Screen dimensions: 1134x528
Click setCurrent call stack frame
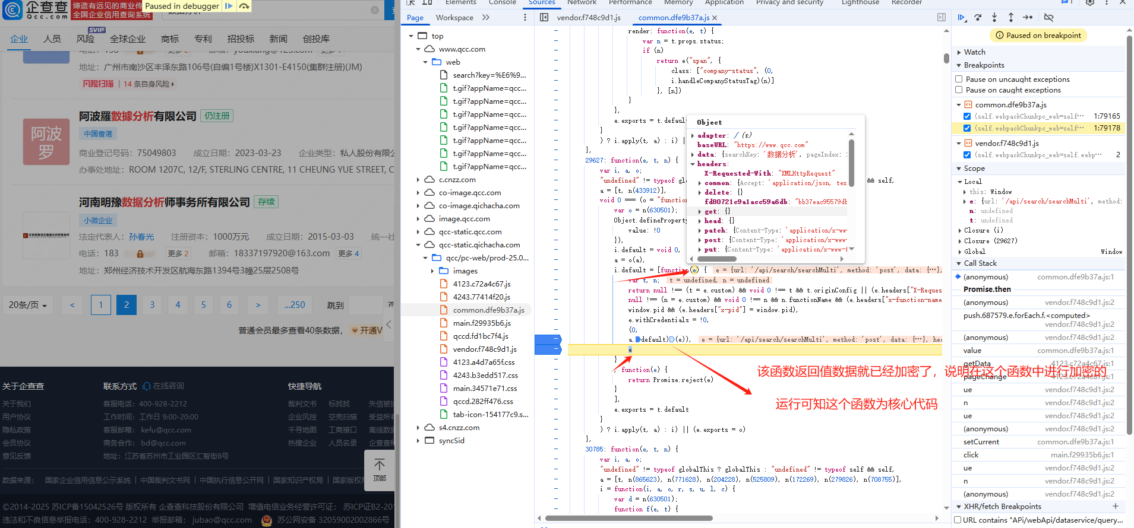(x=981, y=442)
